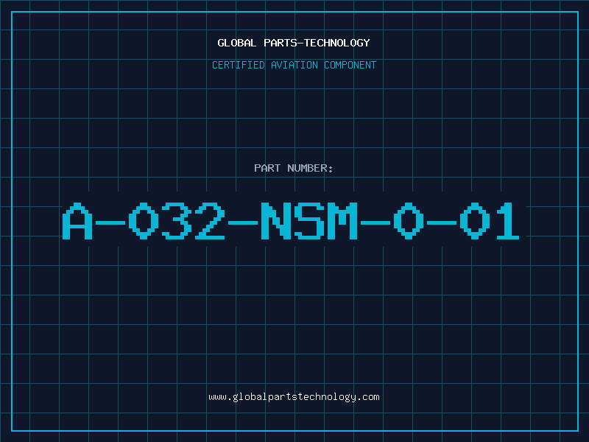Select the CERTIFIED AVIATION COMPONENT subtitle
The image size is (589, 442).
(x=294, y=65)
